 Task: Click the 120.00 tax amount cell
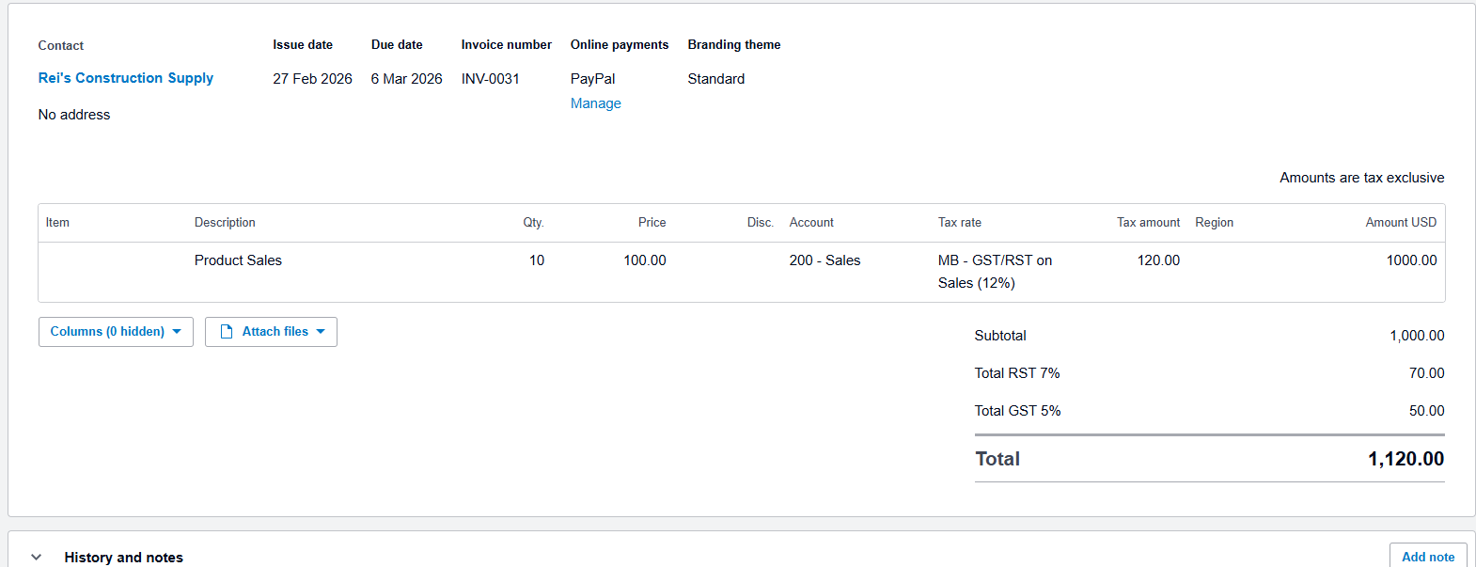point(1157,260)
